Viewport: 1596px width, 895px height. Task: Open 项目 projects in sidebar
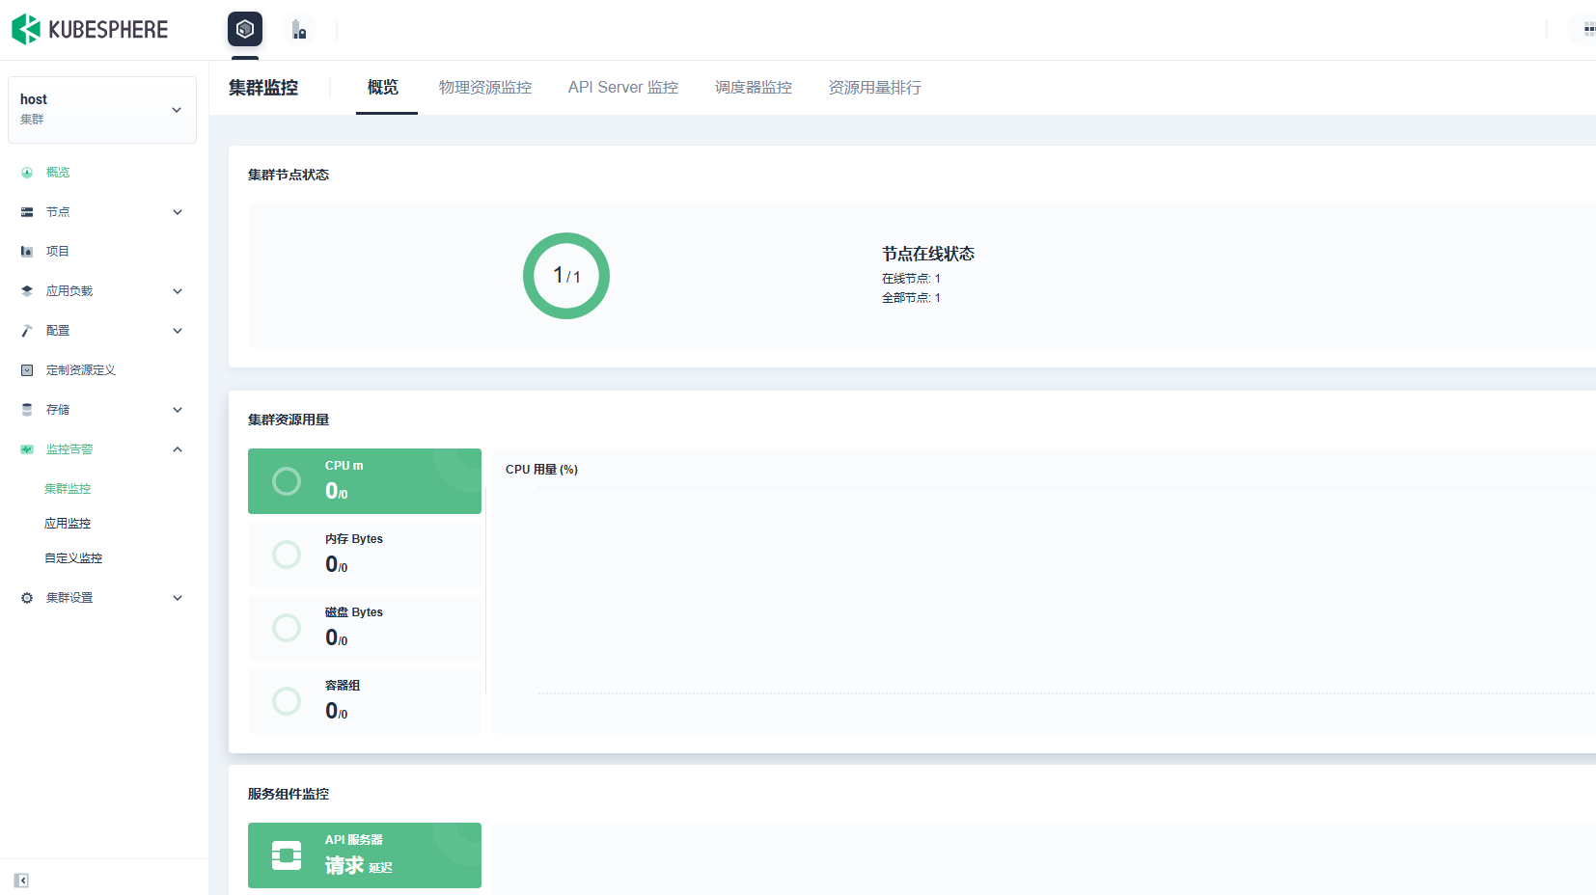[x=58, y=252]
